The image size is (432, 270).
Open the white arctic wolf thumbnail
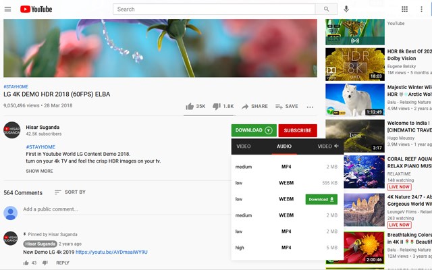tap(355, 100)
